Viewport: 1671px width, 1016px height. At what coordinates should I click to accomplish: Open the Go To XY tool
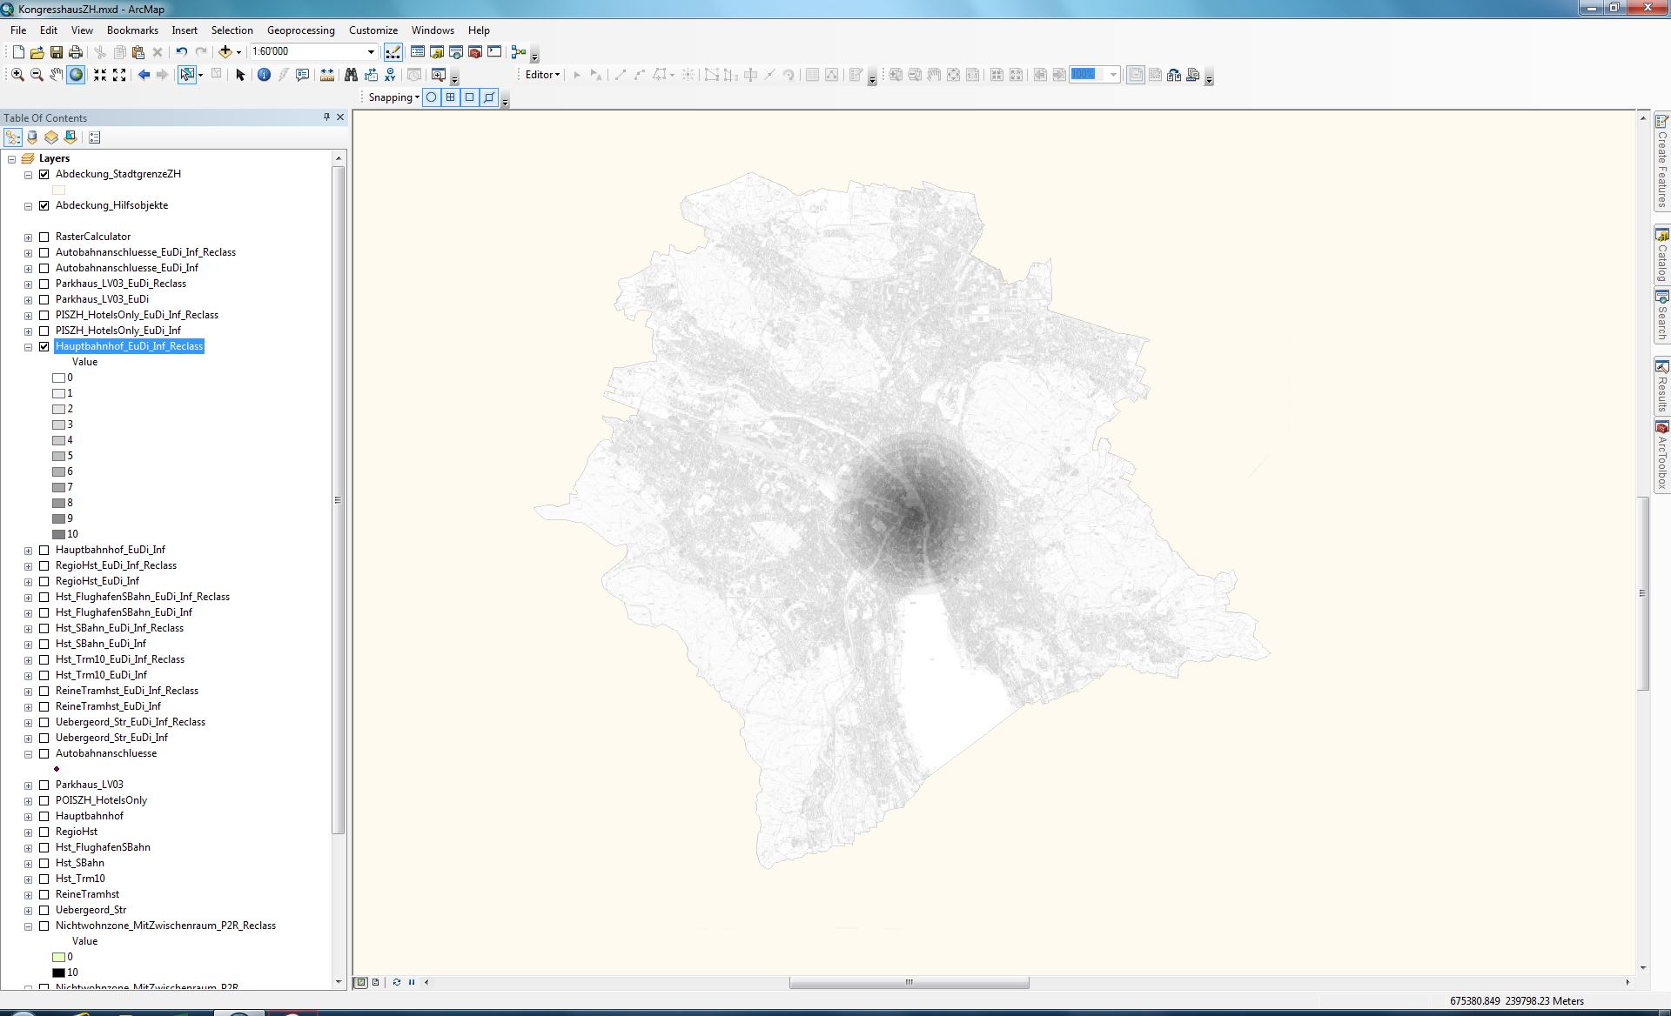(x=390, y=75)
